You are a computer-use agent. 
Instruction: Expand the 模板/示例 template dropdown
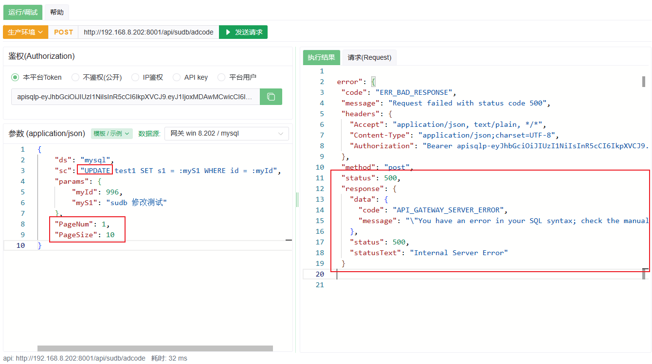tap(112, 134)
